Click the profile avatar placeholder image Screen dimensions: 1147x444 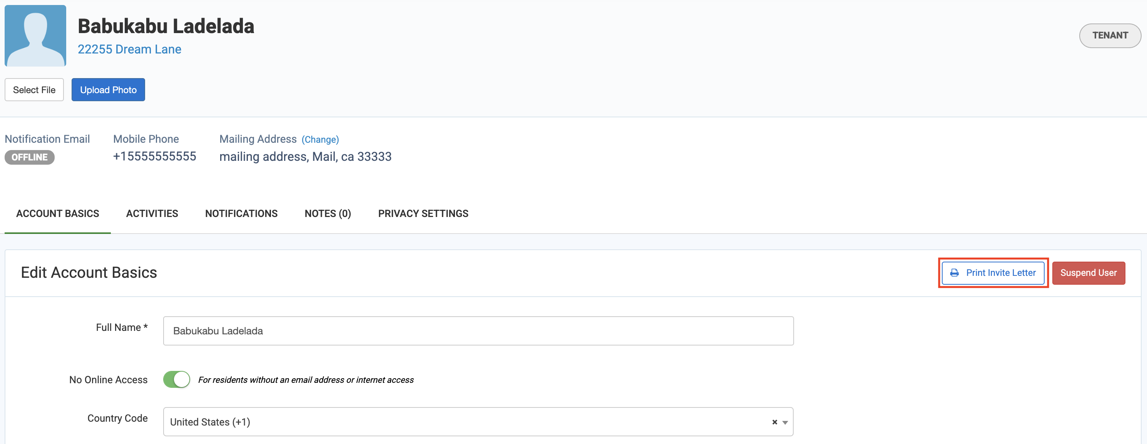(36, 36)
